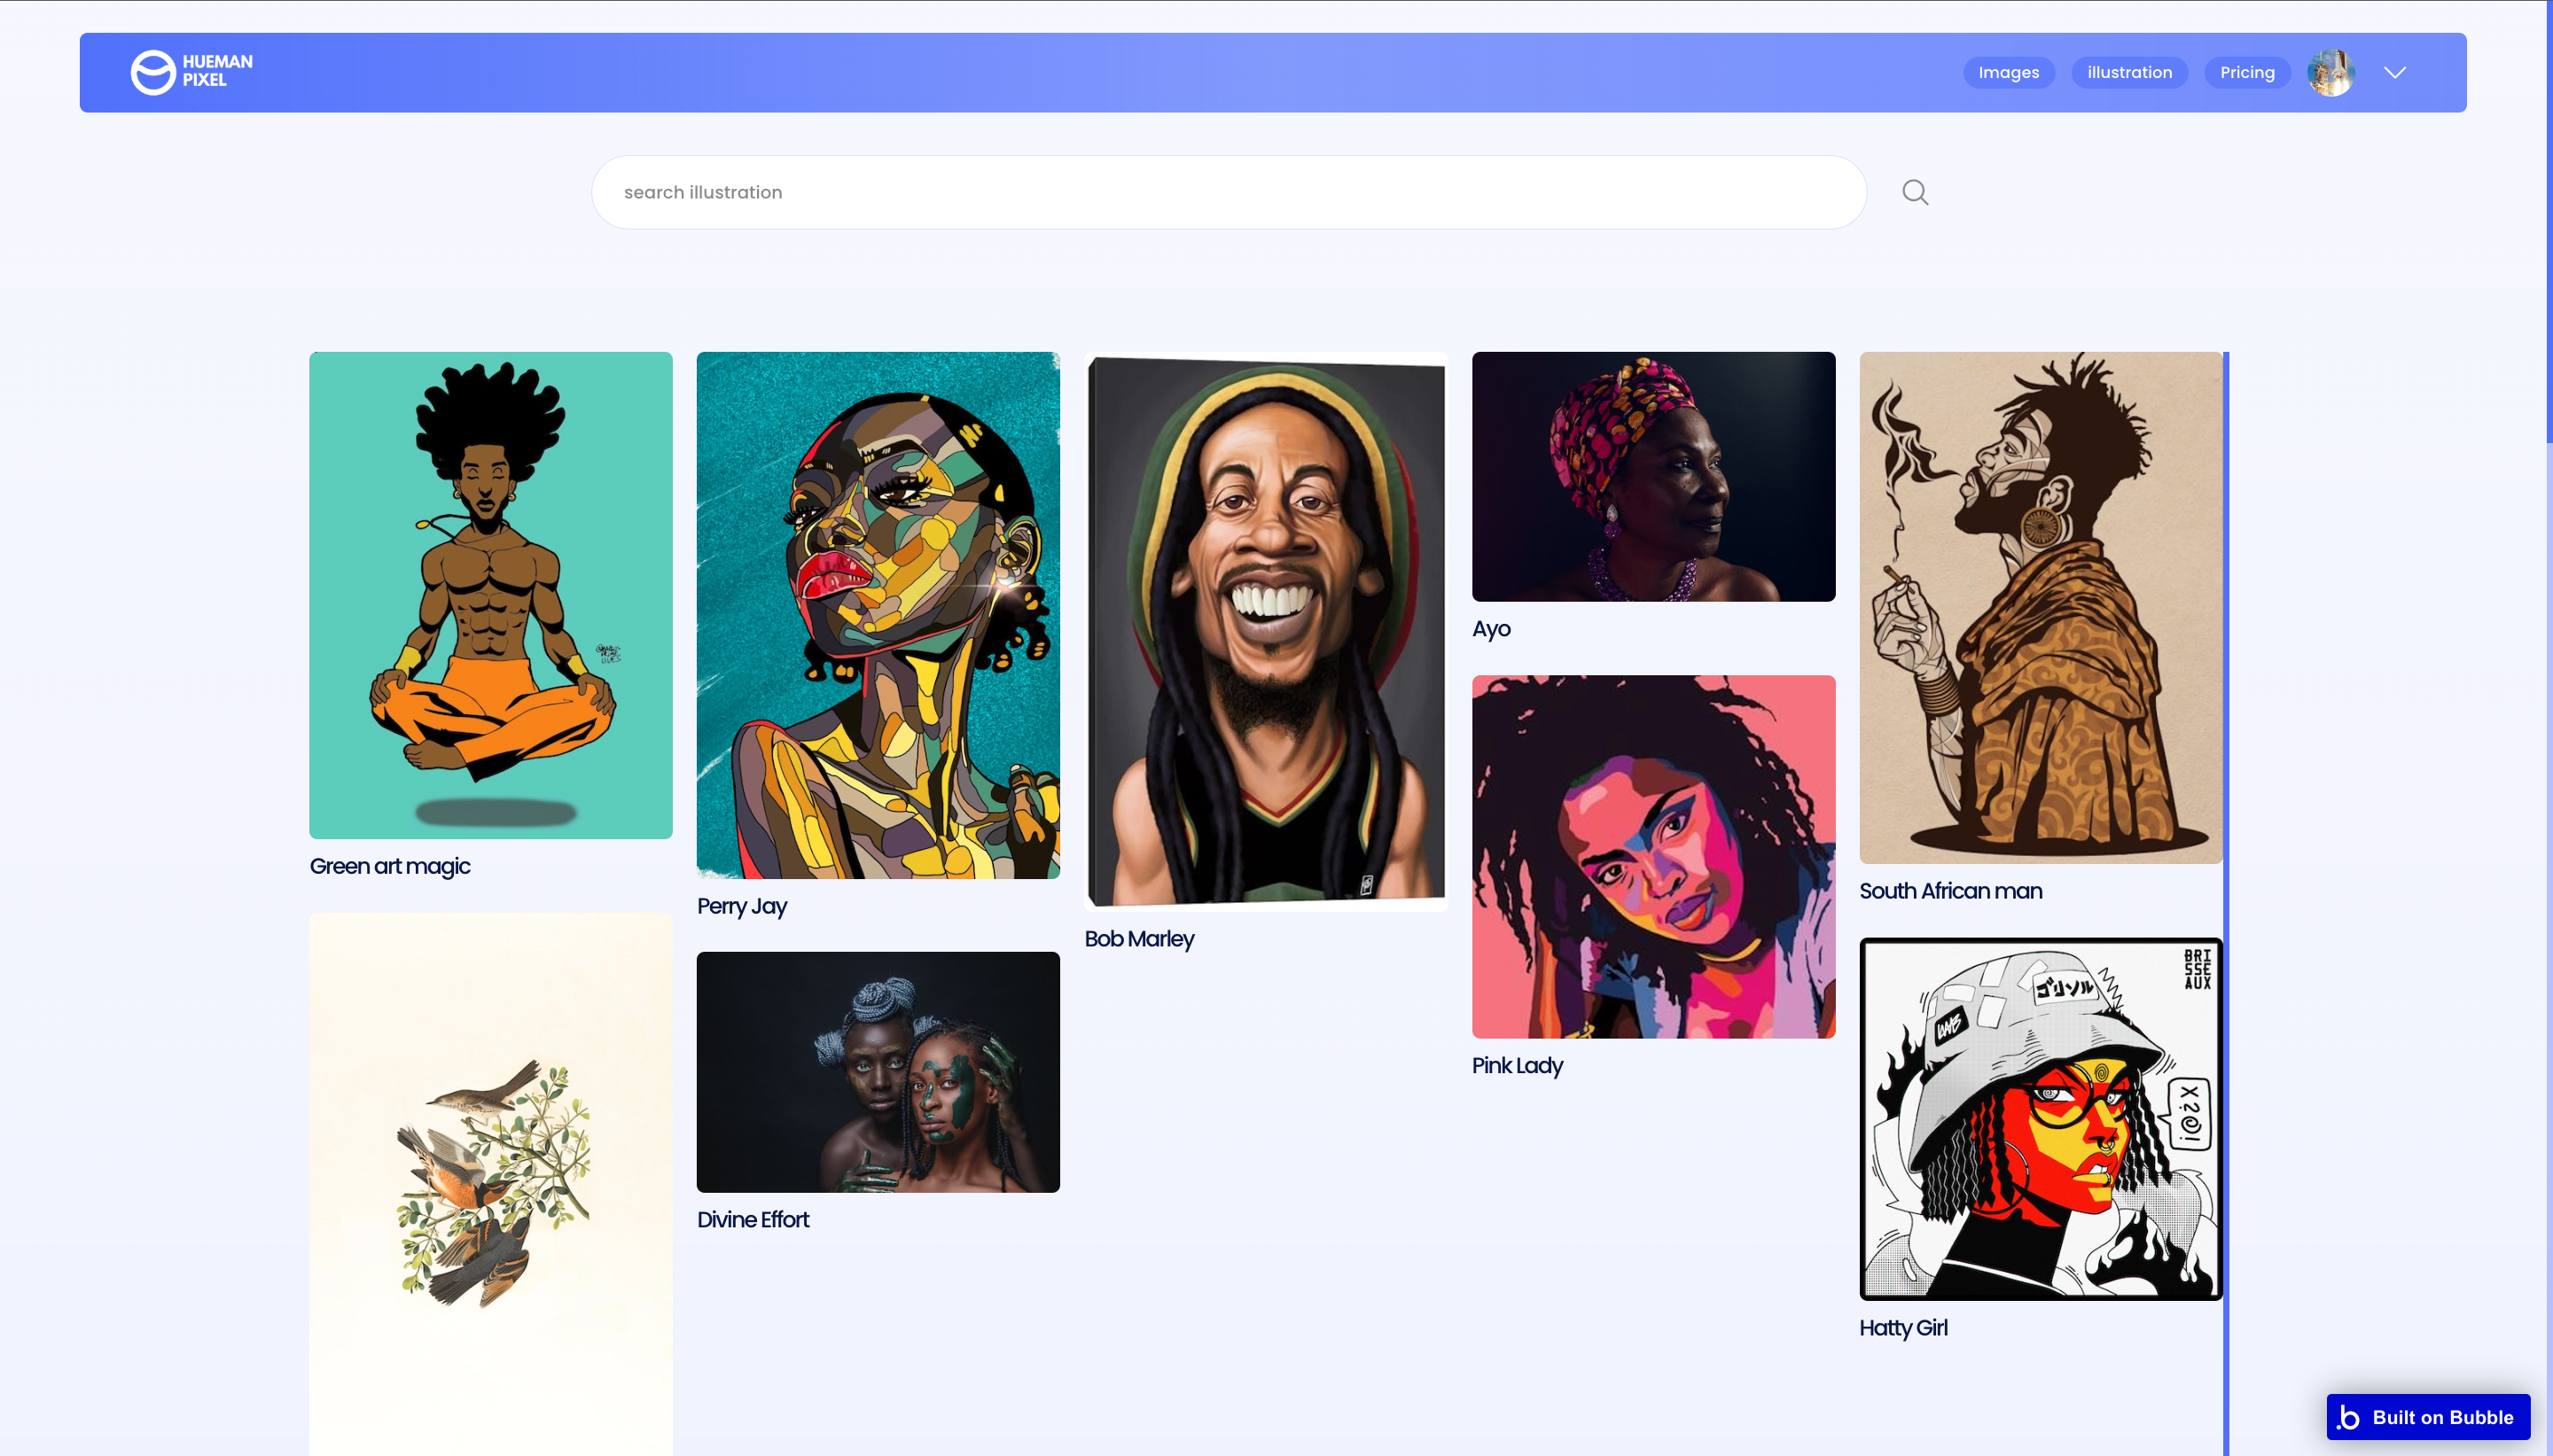Image resolution: width=2553 pixels, height=1456 pixels.
Task: Open the Perry Jay illustration
Action: coord(878,615)
